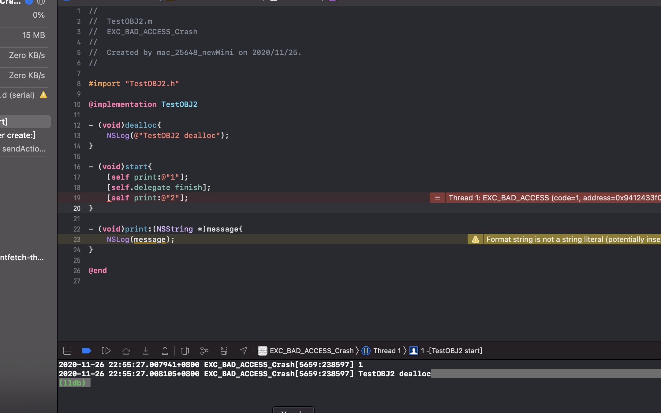Click the serial queue warning triangle
The width and height of the screenshot is (661, 413).
click(43, 95)
